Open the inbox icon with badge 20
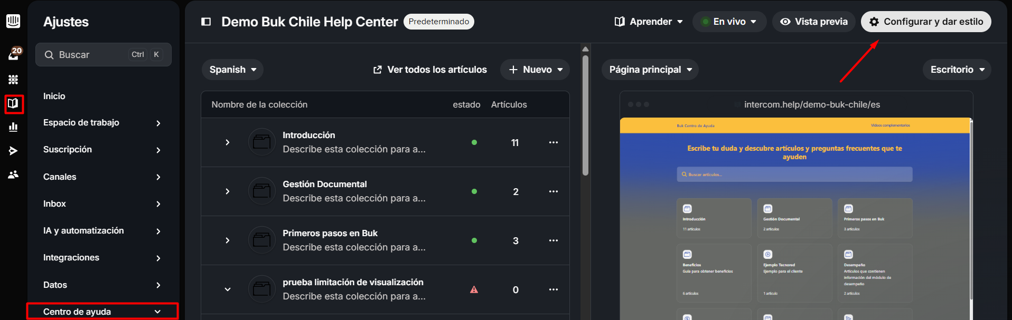The width and height of the screenshot is (1012, 320). [14, 54]
